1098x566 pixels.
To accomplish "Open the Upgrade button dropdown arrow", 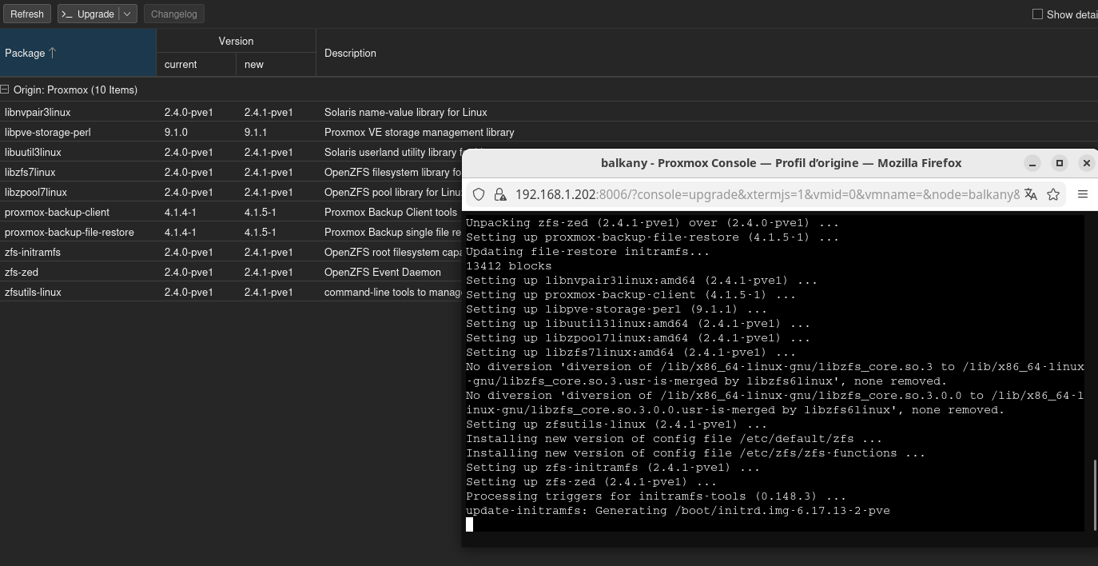I will click(127, 14).
